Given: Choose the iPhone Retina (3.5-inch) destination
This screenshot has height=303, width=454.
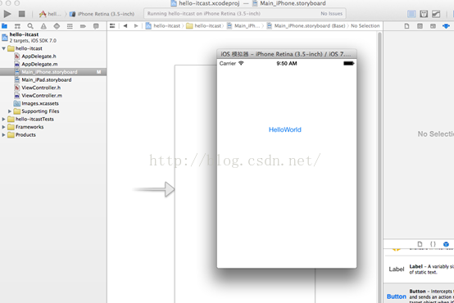Looking at the screenshot, I should [x=102, y=14].
